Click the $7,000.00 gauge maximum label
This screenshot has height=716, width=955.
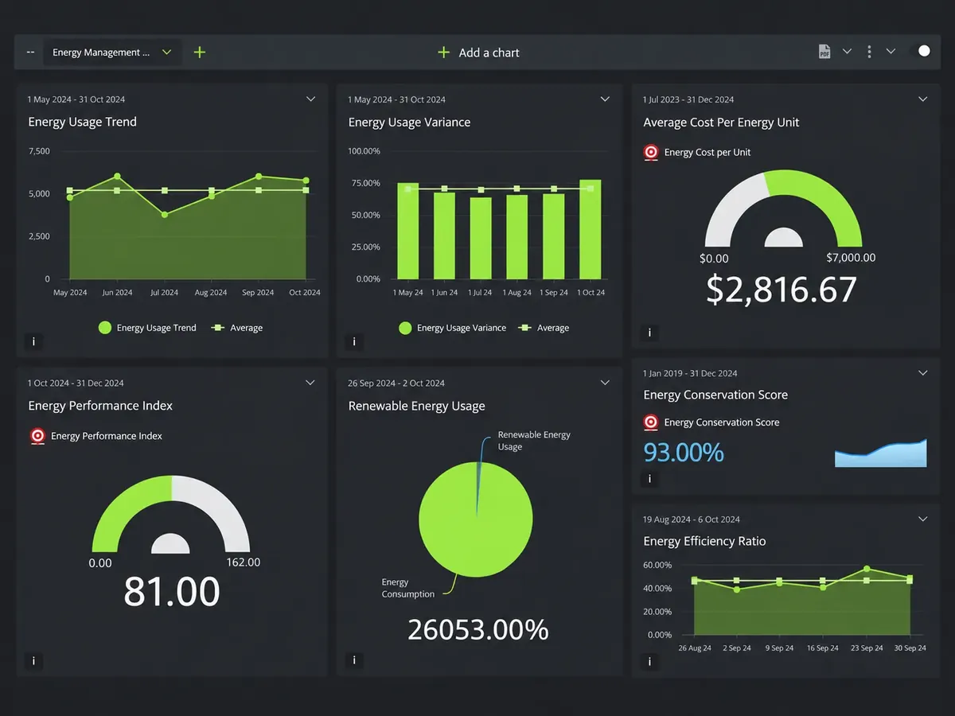tap(851, 258)
